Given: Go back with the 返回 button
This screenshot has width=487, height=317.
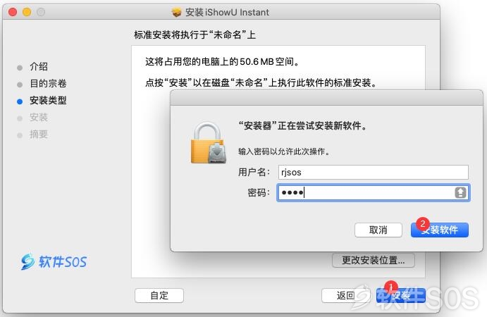Looking at the screenshot, I should tap(345, 295).
